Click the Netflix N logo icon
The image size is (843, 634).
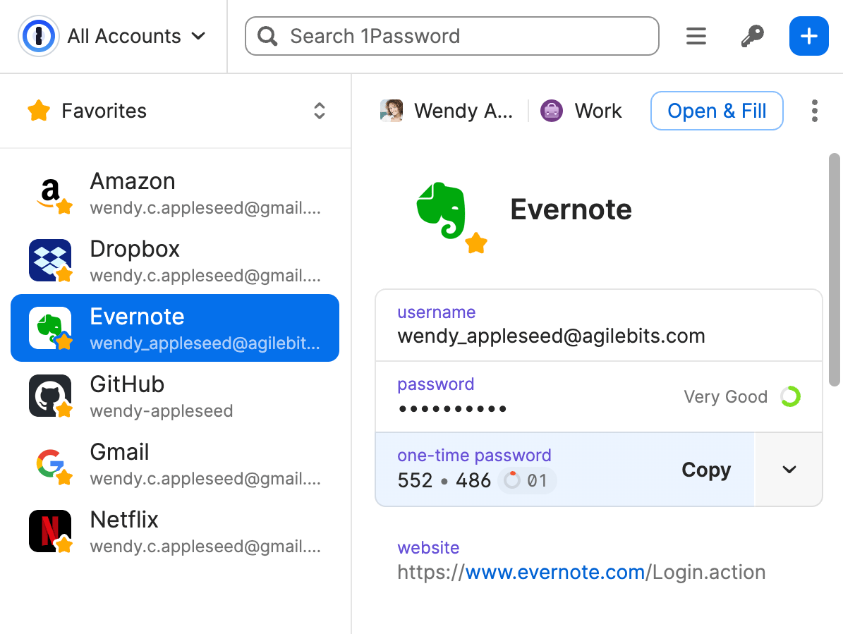coord(50,531)
